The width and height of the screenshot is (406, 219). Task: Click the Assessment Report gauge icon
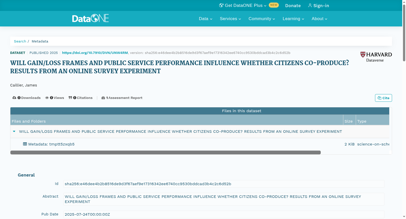[103, 98]
